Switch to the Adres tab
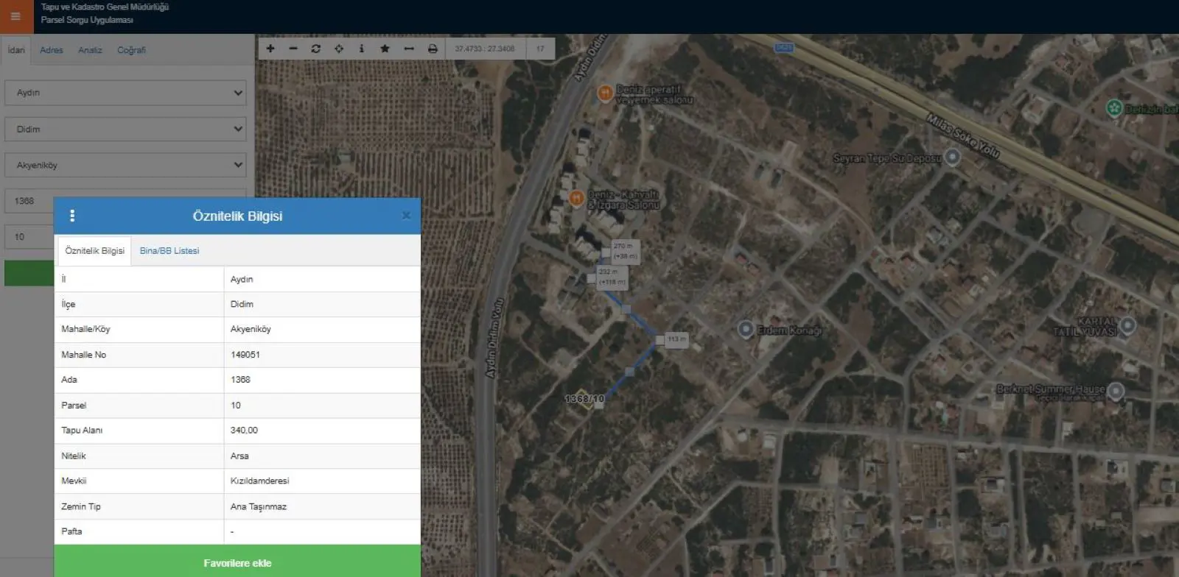The image size is (1179, 577). click(x=52, y=50)
